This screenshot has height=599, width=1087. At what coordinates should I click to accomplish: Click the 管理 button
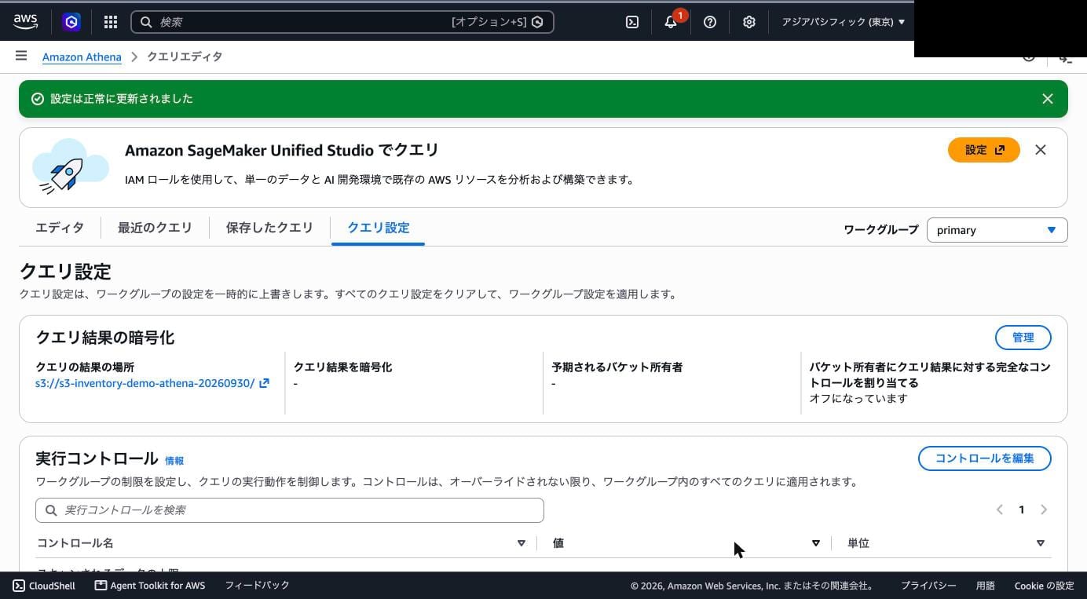(1023, 338)
